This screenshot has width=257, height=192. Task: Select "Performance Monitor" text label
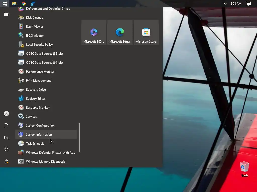pos(40,72)
